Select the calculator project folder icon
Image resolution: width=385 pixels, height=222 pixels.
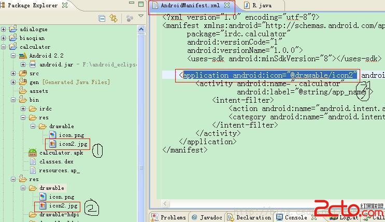pyautogui.click(x=13, y=47)
